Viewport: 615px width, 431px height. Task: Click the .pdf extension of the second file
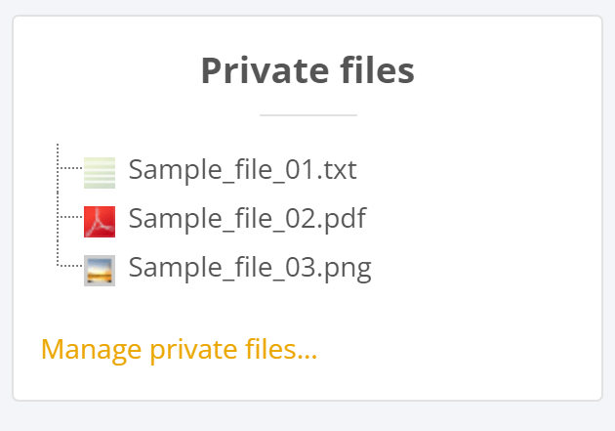tap(347, 219)
